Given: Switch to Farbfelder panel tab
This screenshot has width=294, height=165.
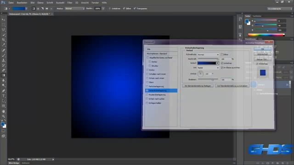Looking at the screenshot, I should point(257,16).
